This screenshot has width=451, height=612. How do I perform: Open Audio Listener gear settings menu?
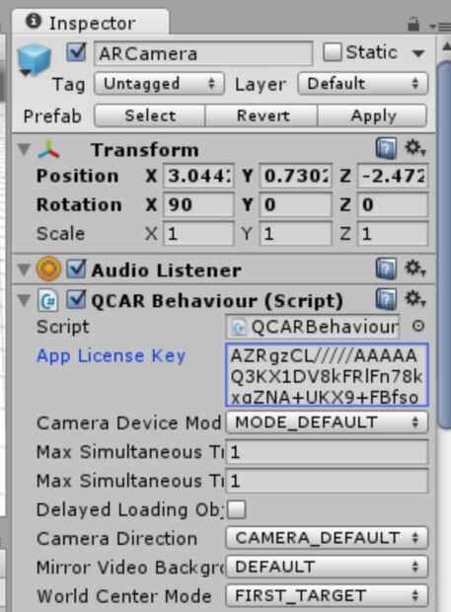pyautogui.click(x=414, y=268)
